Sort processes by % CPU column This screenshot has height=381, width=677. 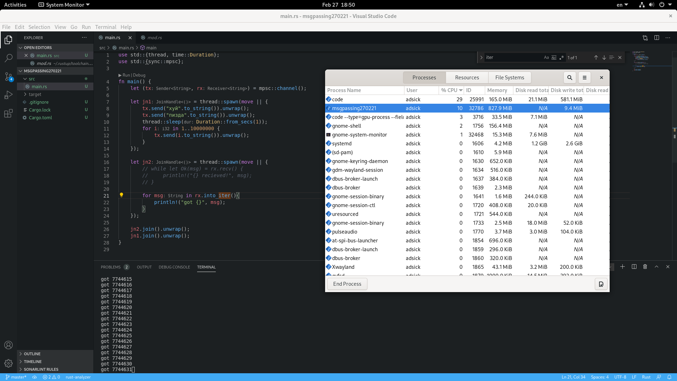pyautogui.click(x=451, y=90)
